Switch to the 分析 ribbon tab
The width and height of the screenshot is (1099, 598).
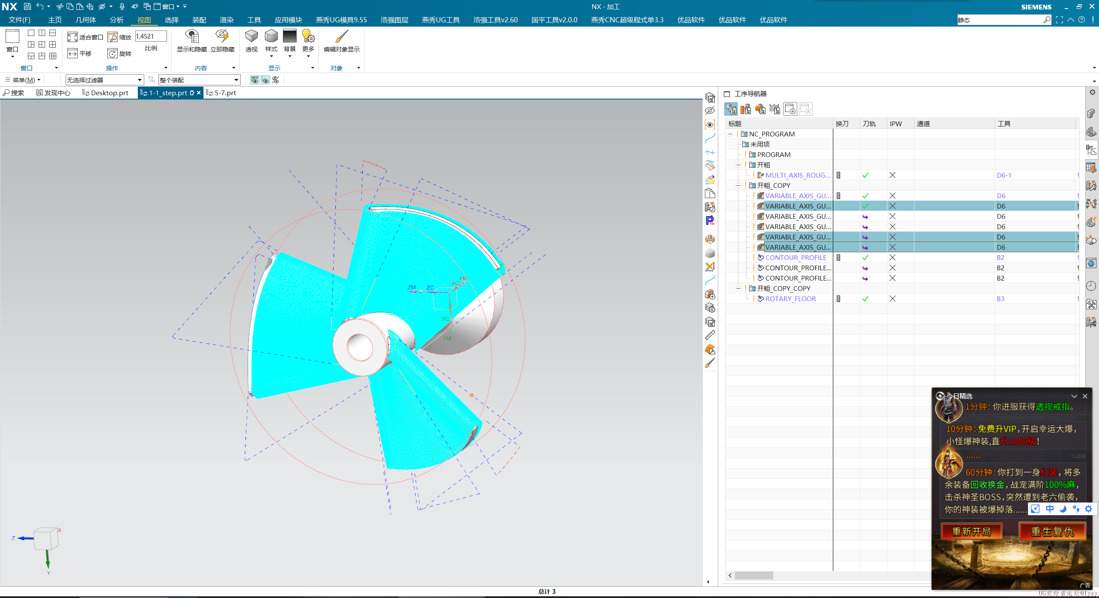click(116, 20)
